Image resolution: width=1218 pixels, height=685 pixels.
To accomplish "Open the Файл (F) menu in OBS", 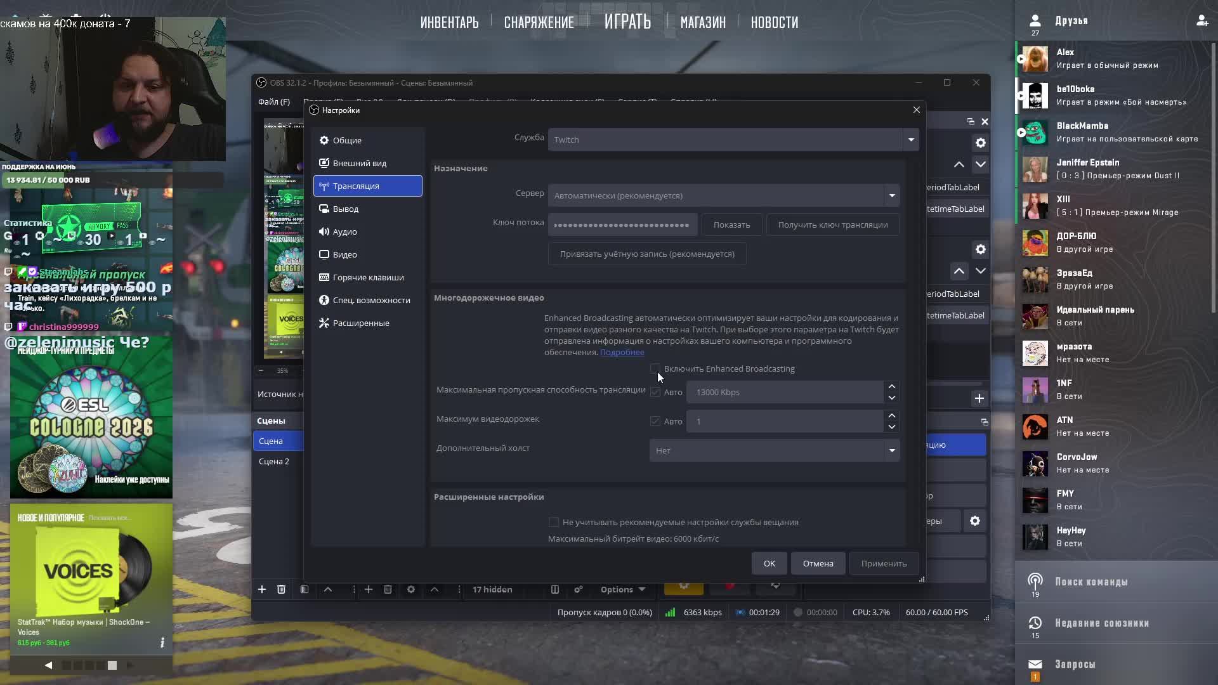I will tap(274, 101).
